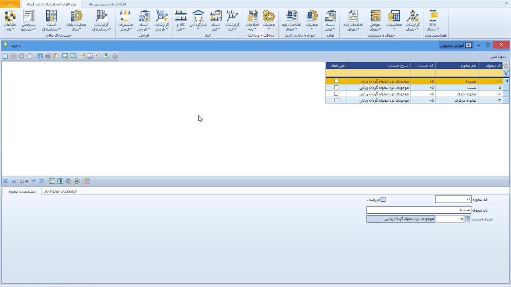The width and height of the screenshot is (511, 287).
Task: Switch to مشخصات تنخواه دار tab
Action: click(x=60, y=191)
